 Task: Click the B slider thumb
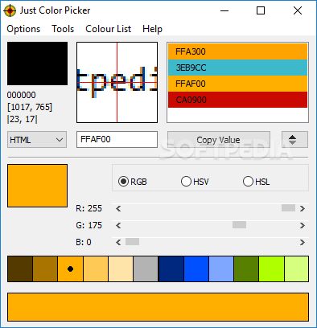[132, 242]
